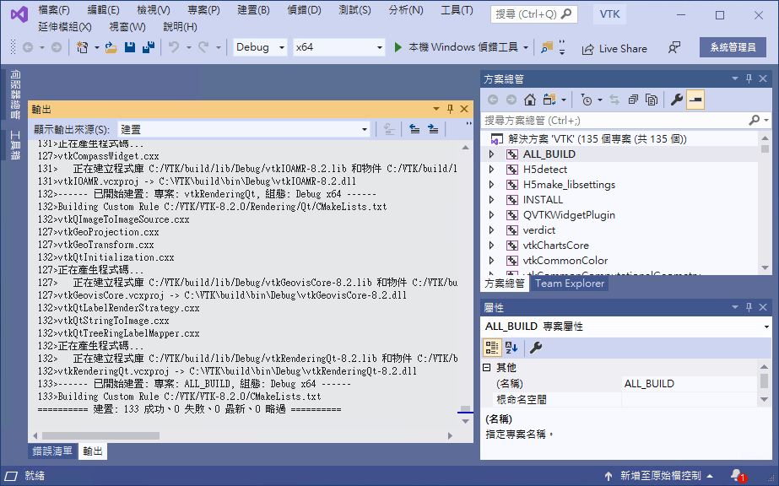Pin the Properties panel
Screen dimensions: 779x486
click(x=749, y=307)
